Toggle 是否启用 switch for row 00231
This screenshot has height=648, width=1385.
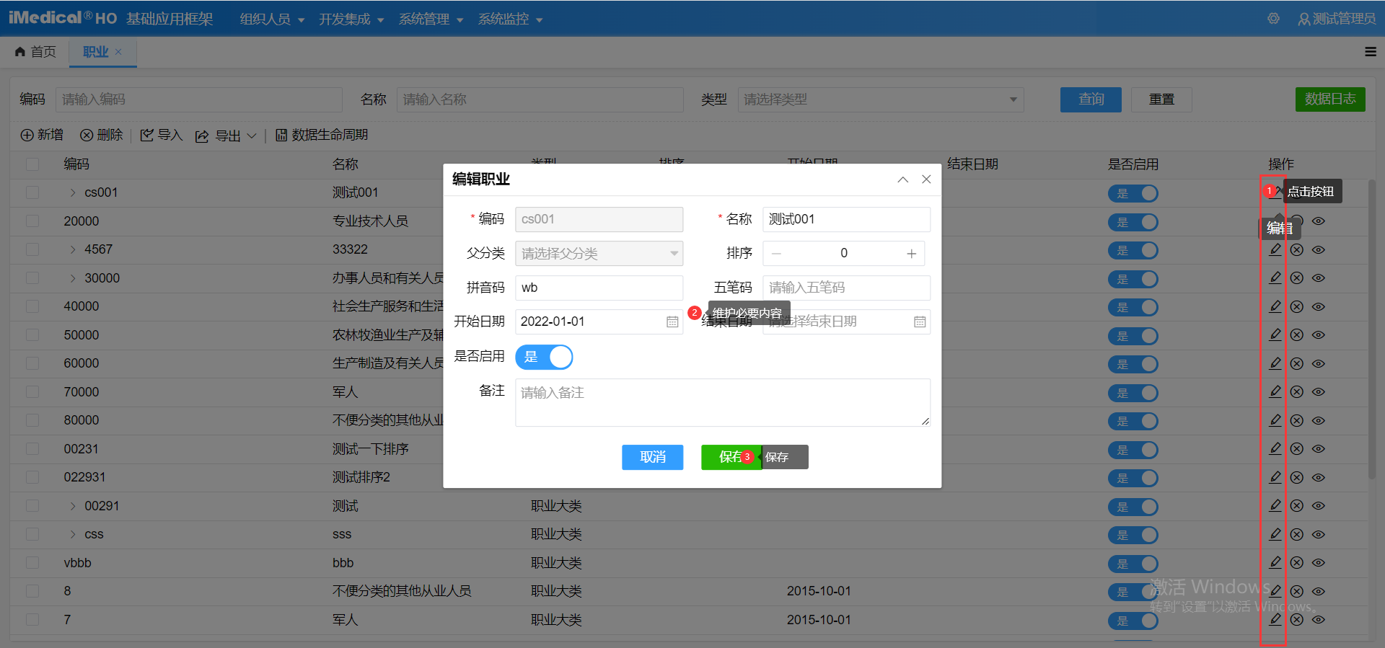click(1133, 450)
